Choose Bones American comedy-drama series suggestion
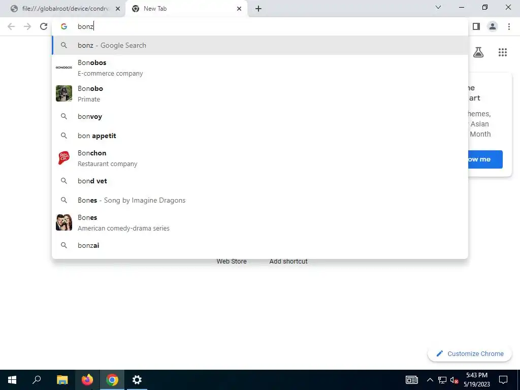520x390 pixels. click(260, 222)
